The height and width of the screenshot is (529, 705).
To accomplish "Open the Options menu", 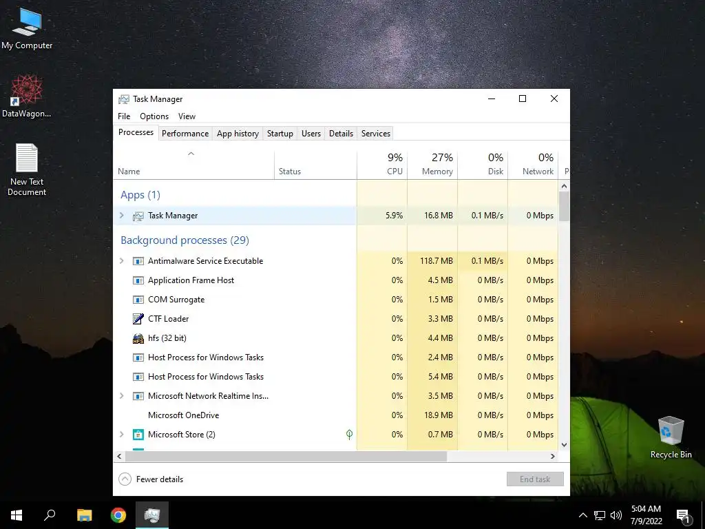I will pos(154,116).
